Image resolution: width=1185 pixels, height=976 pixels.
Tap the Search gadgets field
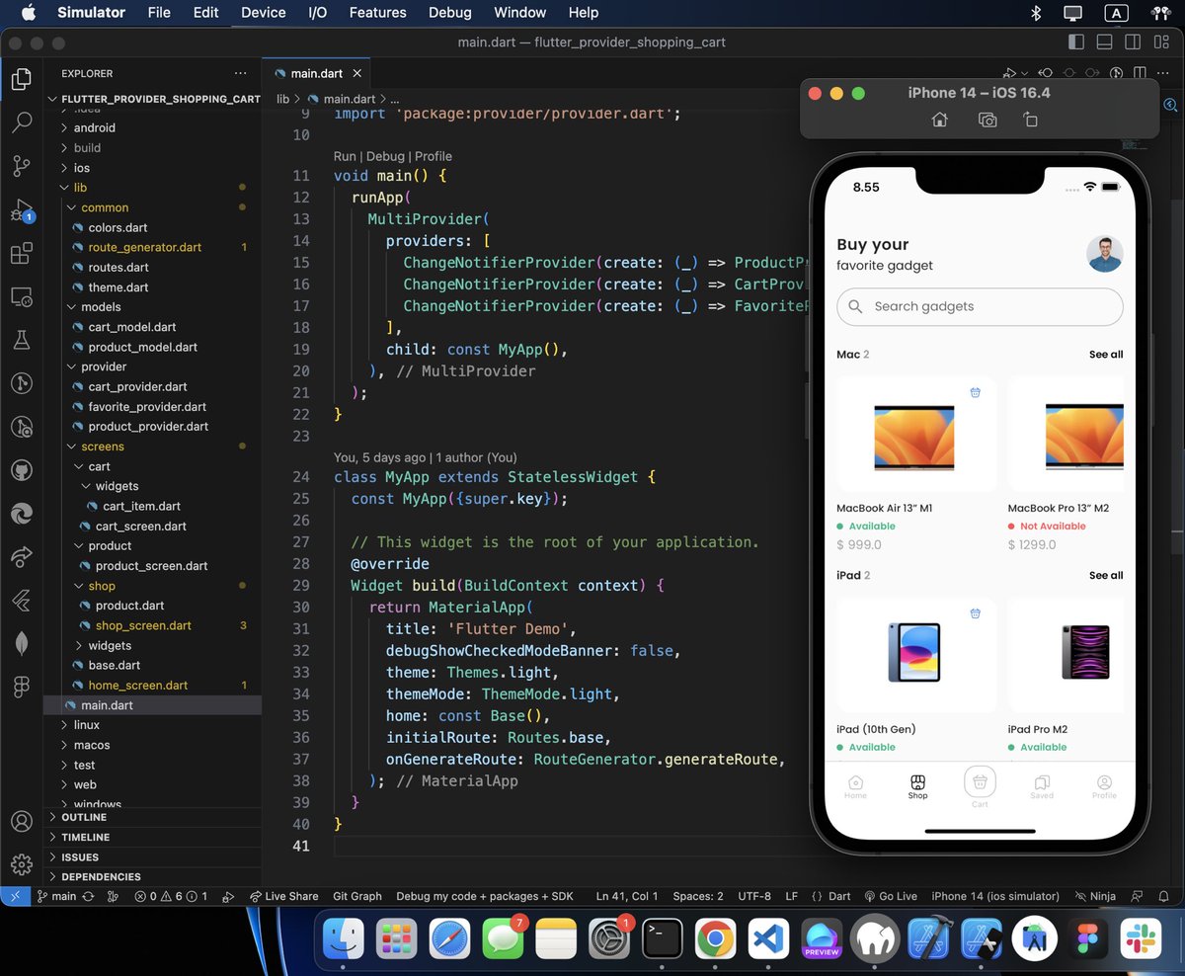click(980, 306)
